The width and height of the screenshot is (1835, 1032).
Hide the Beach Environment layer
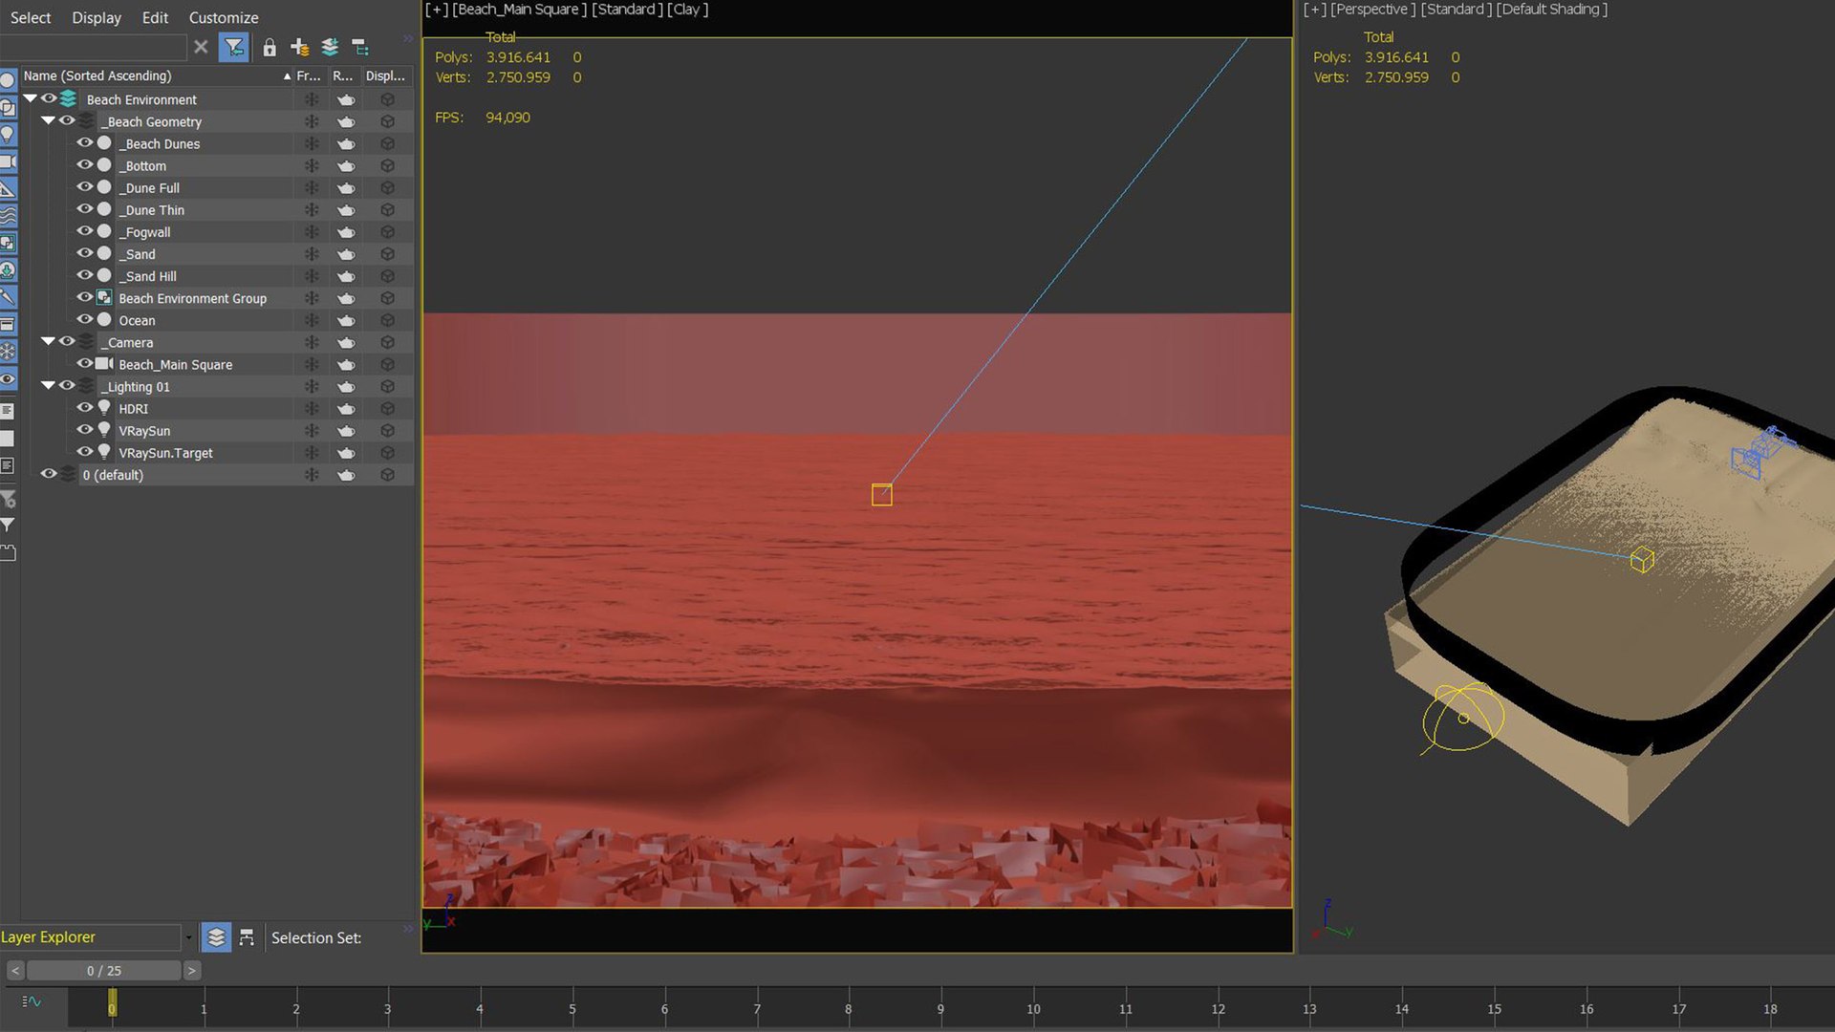tap(49, 98)
